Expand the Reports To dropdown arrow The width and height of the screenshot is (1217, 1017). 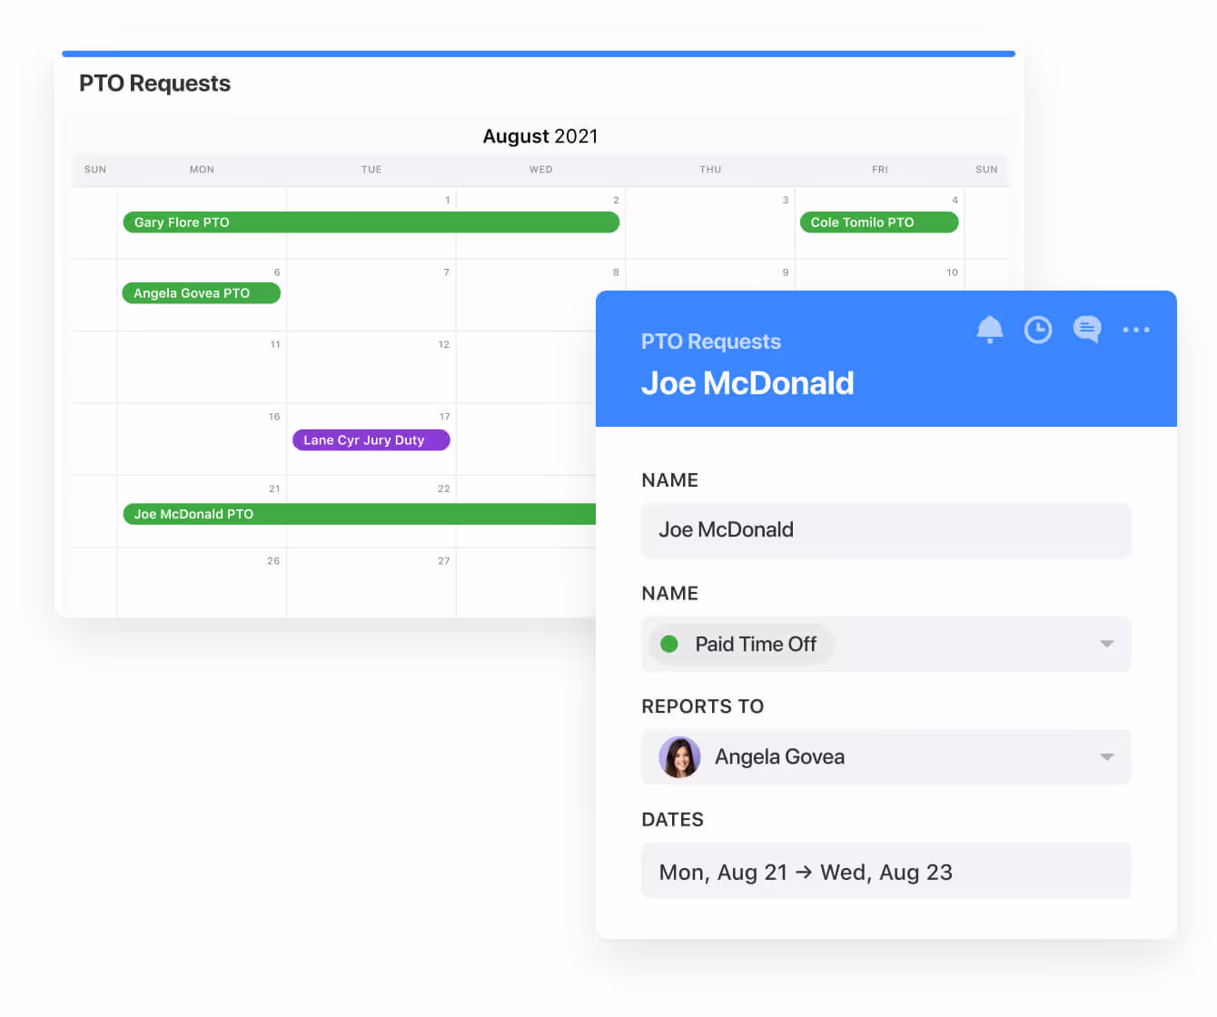(1106, 757)
